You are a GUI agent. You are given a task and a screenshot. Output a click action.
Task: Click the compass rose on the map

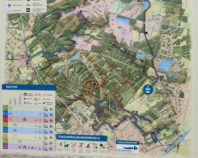pos(63,119)
